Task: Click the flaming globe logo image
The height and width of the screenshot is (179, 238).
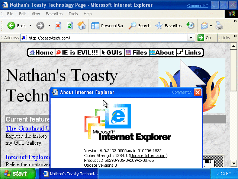Action: 192,73
